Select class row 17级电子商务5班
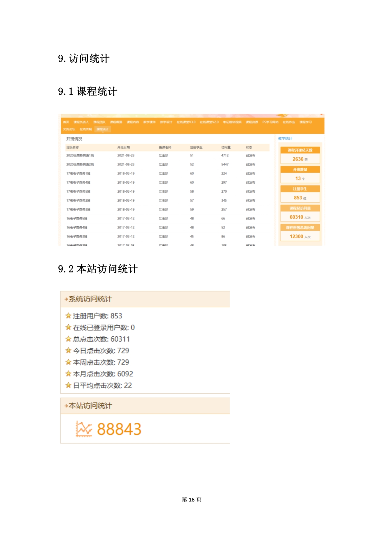 (x=167, y=191)
